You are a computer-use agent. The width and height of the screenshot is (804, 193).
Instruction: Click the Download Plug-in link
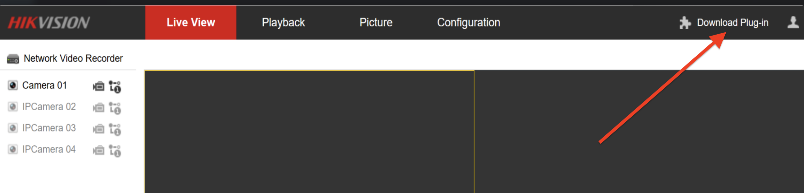tap(733, 22)
